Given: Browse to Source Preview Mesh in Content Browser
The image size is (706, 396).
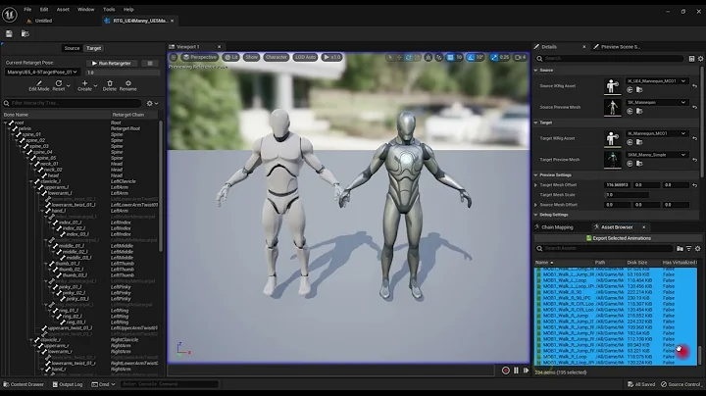Looking at the screenshot, I should point(639,111).
